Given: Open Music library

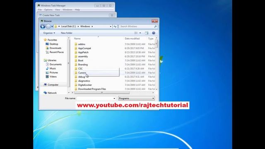Looking at the screenshot, I should (x=53, y=68).
